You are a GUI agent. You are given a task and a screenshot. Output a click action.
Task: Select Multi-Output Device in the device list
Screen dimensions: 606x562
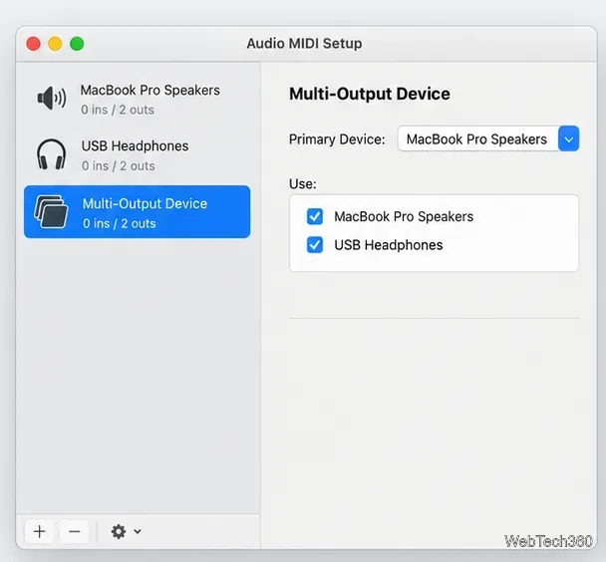[x=137, y=211]
